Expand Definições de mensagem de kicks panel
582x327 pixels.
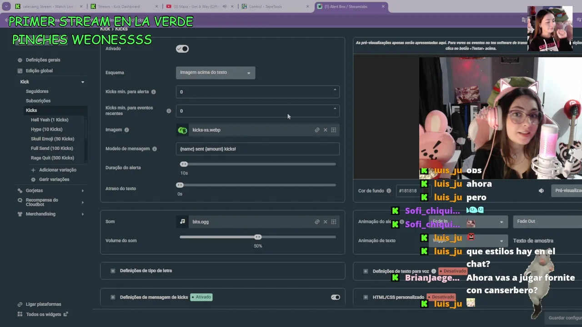[113, 297]
